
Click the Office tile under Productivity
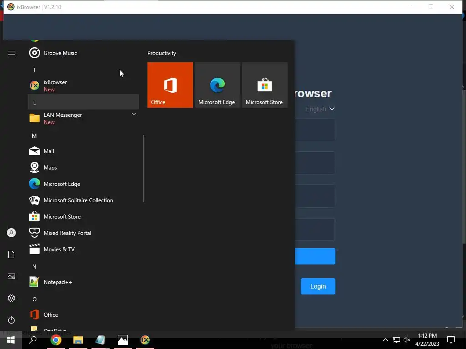click(170, 85)
